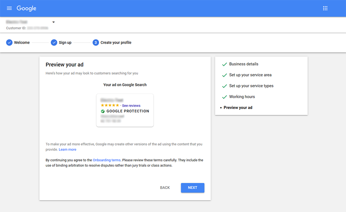Click the green check beside Working hours
This screenshot has width=346, height=212.
coord(224,97)
